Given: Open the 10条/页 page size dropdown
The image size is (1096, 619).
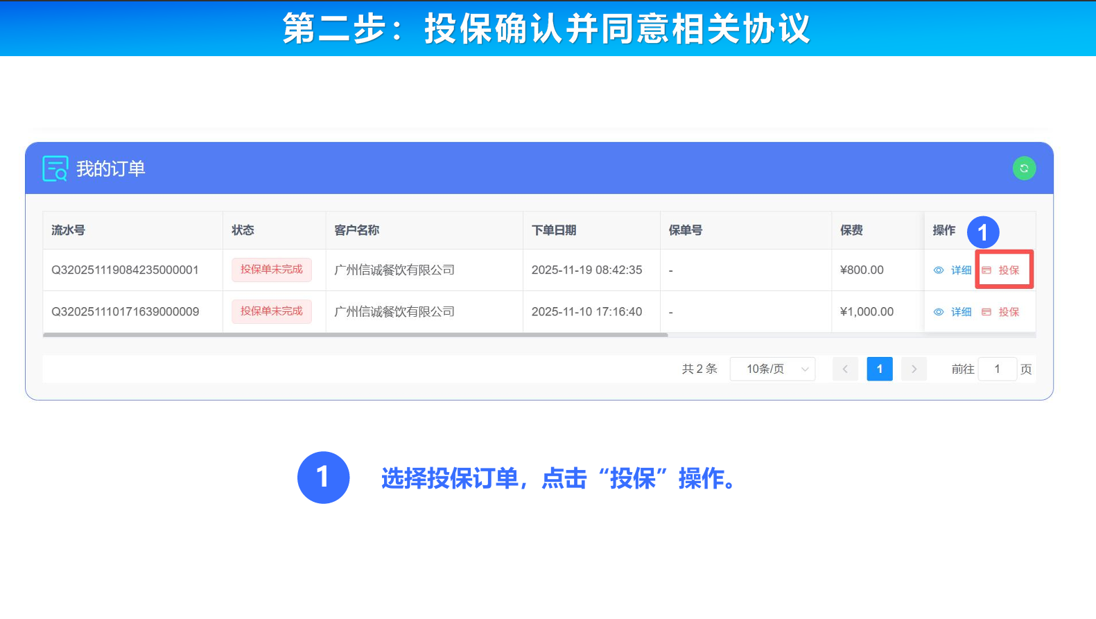Looking at the screenshot, I should [765, 369].
